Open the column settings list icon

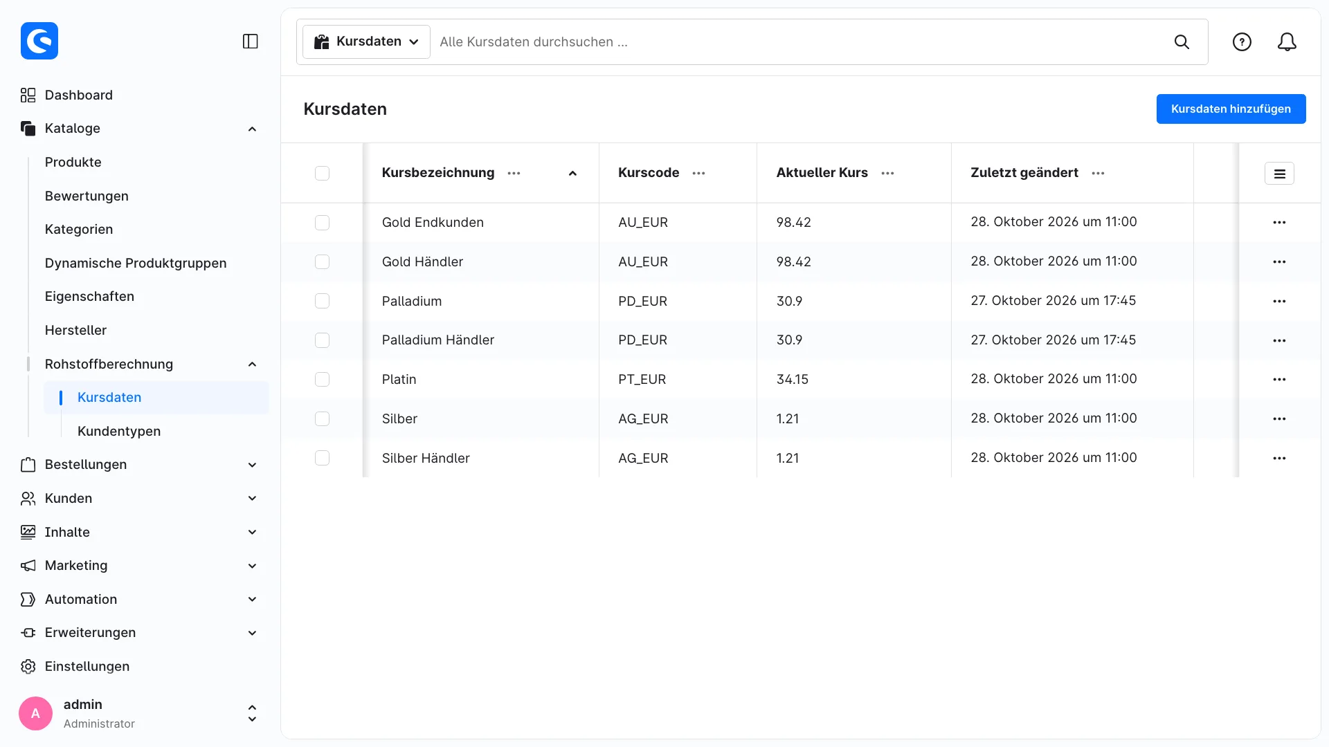tap(1279, 174)
